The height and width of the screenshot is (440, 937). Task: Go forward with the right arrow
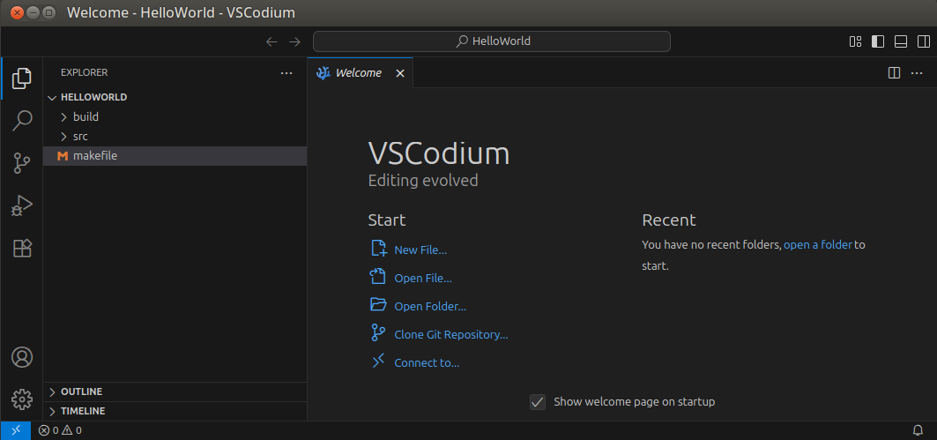coord(294,41)
